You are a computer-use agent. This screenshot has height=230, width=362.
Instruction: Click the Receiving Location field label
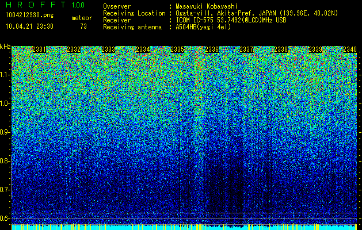click(134, 13)
